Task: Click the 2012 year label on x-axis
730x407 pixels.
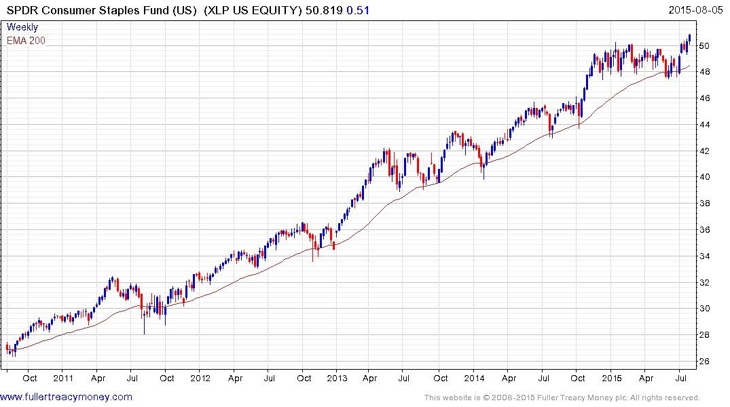Action: coord(200,378)
